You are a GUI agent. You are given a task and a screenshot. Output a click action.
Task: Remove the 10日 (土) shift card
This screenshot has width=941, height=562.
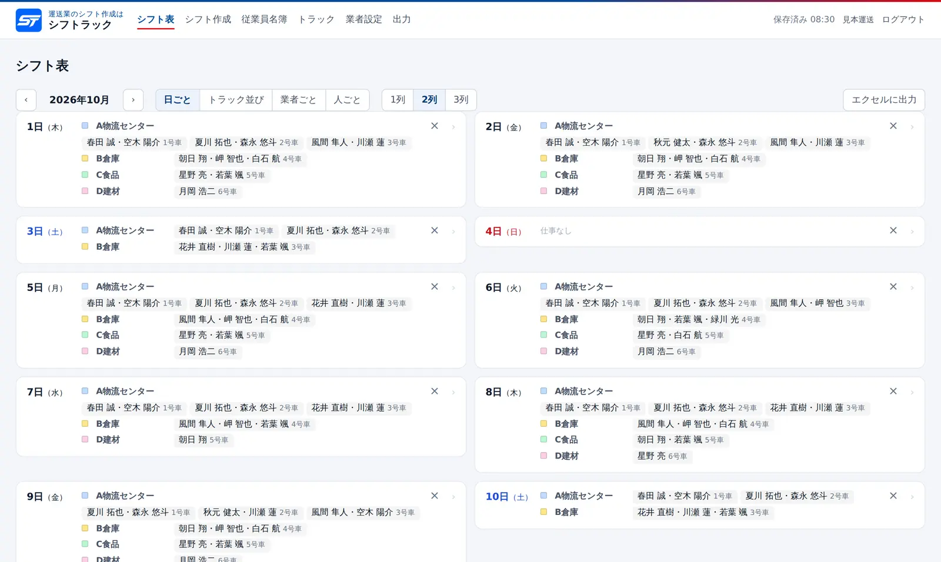(x=893, y=496)
